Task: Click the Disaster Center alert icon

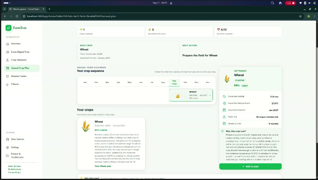Action: pyautogui.click(x=8, y=77)
